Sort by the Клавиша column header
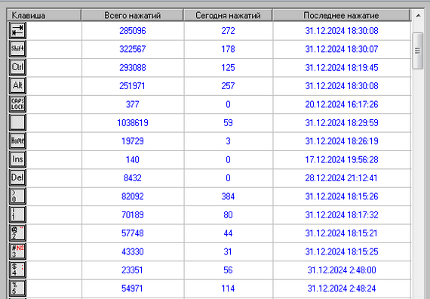This screenshot has height=299, width=430. 45,15
